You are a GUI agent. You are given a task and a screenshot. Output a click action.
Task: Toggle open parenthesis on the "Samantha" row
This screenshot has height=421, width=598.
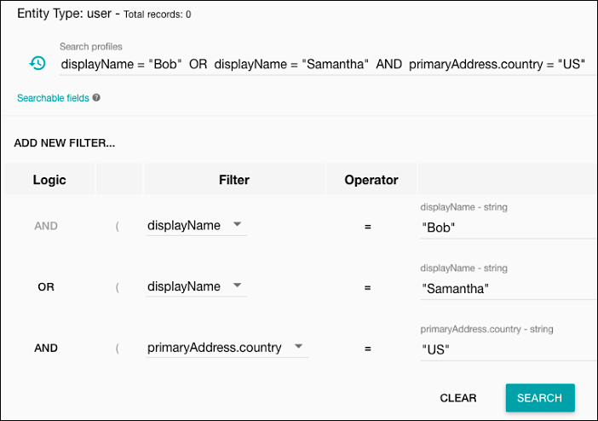(117, 287)
